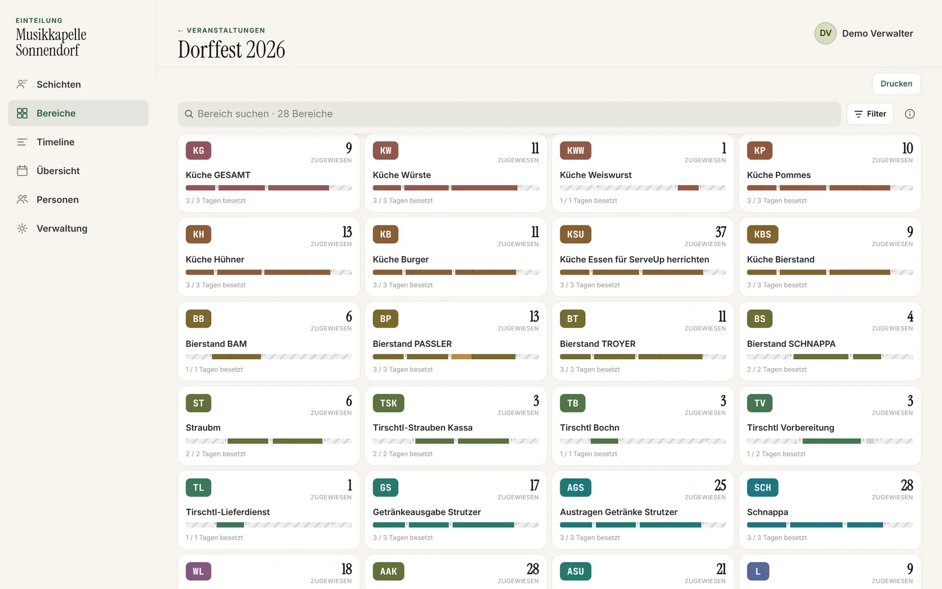Viewport: 942px width, 589px height.
Task: Click the 37 assigned count on KSU card
Action: tap(721, 232)
